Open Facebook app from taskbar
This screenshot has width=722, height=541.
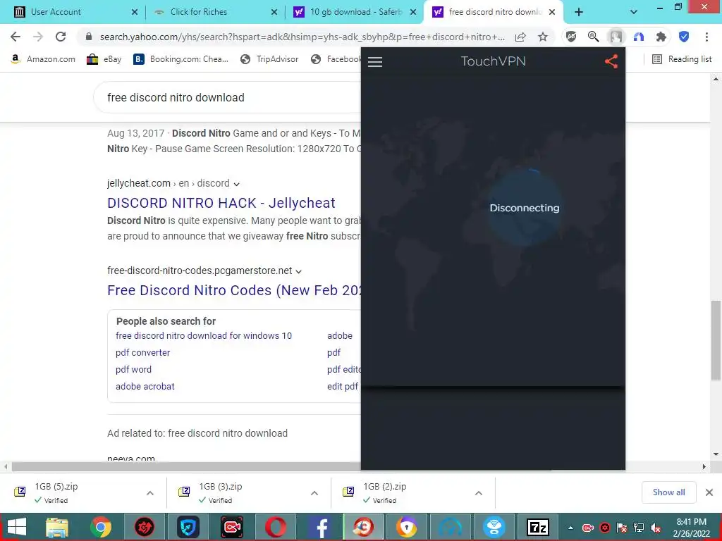pyautogui.click(x=319, y=527)
